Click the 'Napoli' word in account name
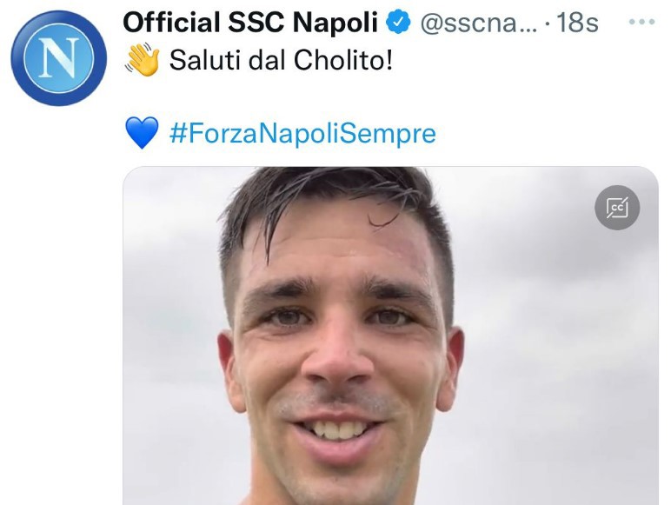 335,23
